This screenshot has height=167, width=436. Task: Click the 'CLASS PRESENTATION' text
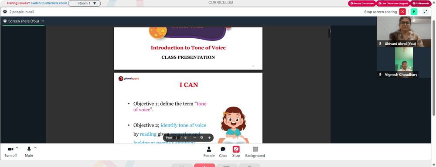point(188,57)
